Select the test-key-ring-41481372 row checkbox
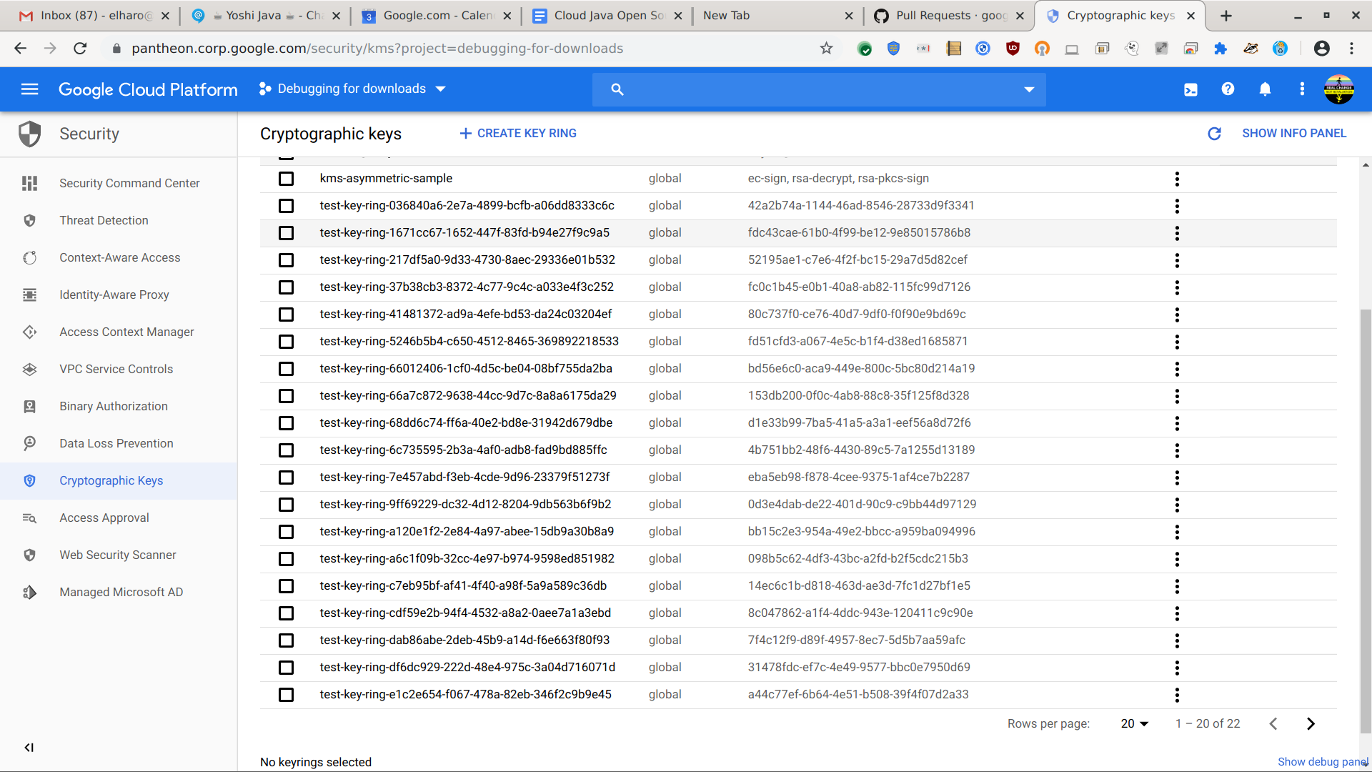This screenshot has height=772, width=1372. click(x=286, y=315)
